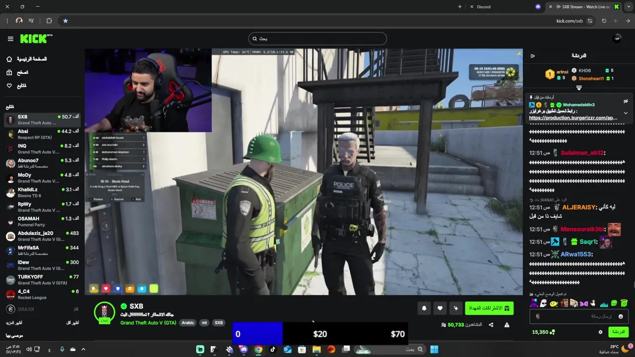Reload the page

(x=604, y=21)
